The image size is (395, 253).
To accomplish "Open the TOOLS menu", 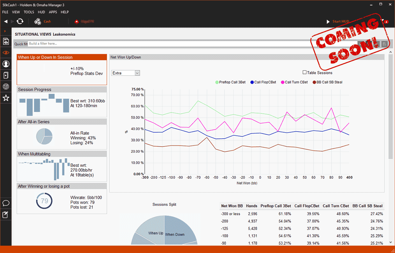I will [x=29, y=12].
